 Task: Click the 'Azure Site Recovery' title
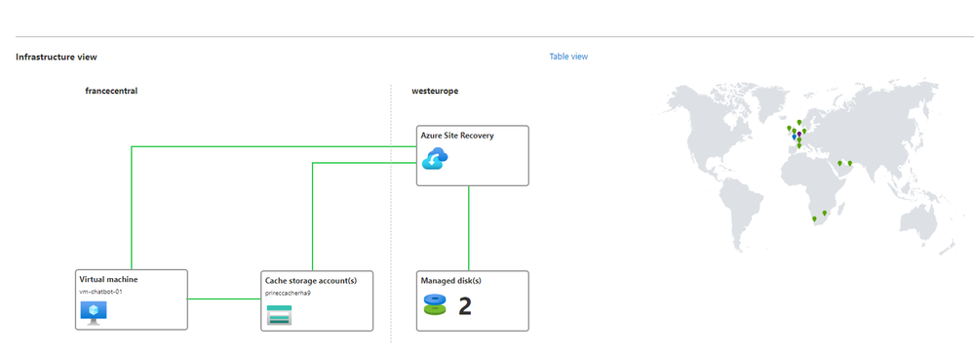click(457, 135)
